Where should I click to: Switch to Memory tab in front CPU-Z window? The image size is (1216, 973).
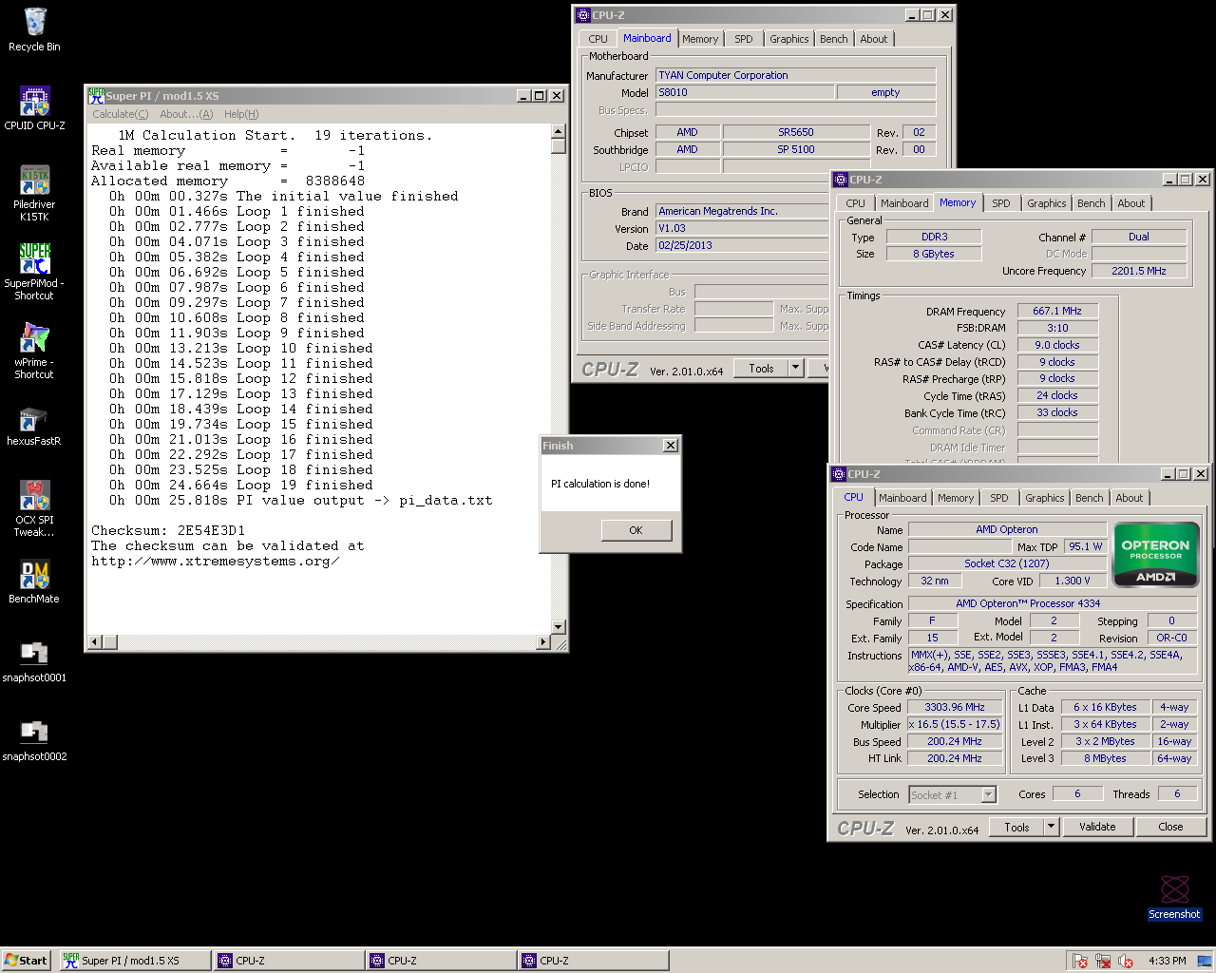pyautogui.click(x=956, y=498)
